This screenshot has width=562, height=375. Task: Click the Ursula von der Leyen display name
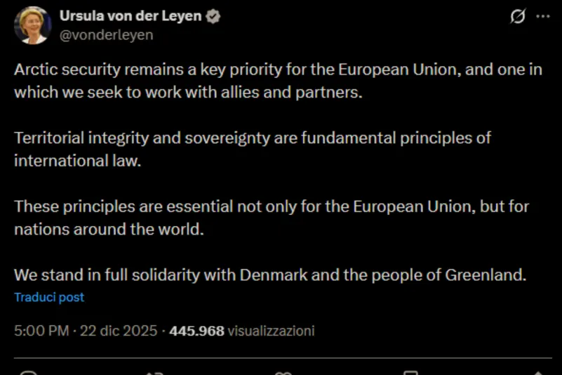(130, 16)
